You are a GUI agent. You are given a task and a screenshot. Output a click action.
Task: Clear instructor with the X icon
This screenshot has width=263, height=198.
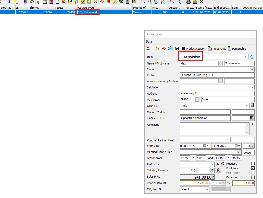(218, 164)
